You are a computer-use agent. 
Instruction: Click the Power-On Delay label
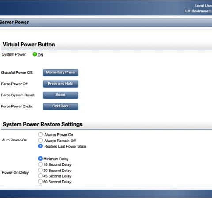click(15, 172)
